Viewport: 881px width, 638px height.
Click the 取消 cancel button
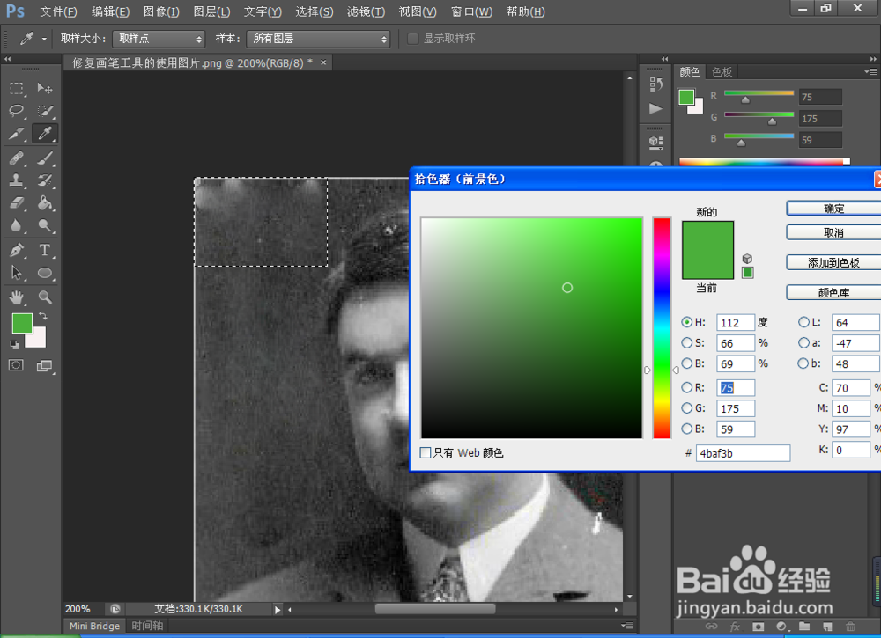pyautogui.click(x=833, y=232)
